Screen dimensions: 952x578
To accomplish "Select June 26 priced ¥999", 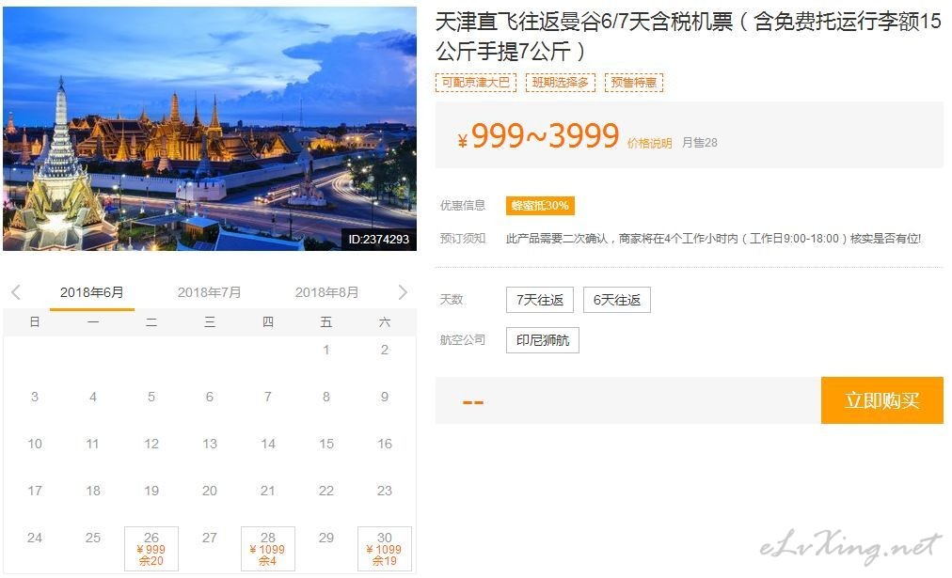I will point(151,549).
